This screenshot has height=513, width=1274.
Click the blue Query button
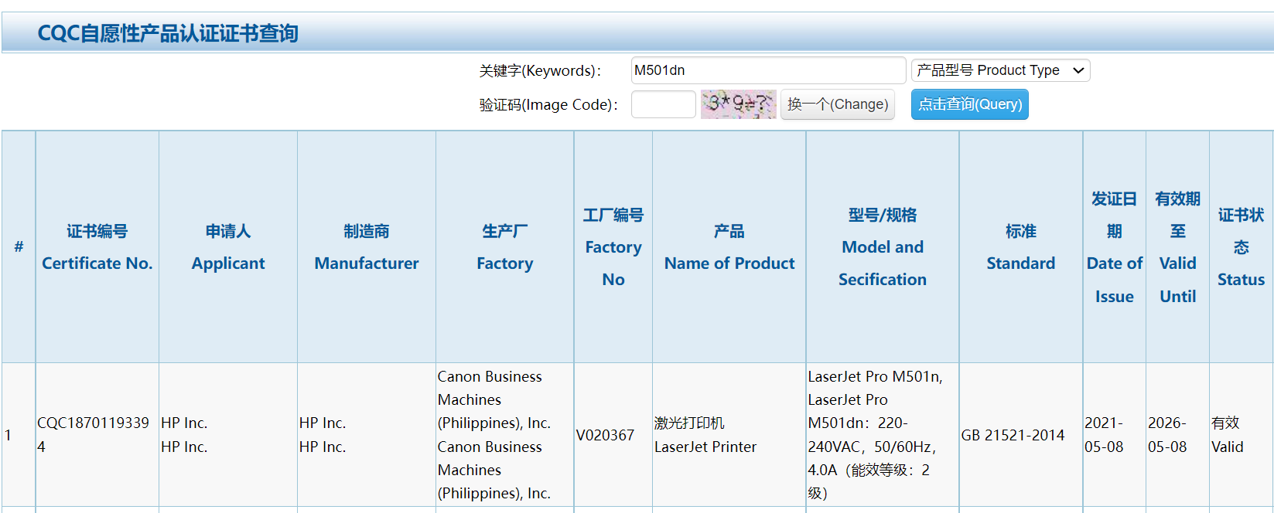(x=969, y=104)
